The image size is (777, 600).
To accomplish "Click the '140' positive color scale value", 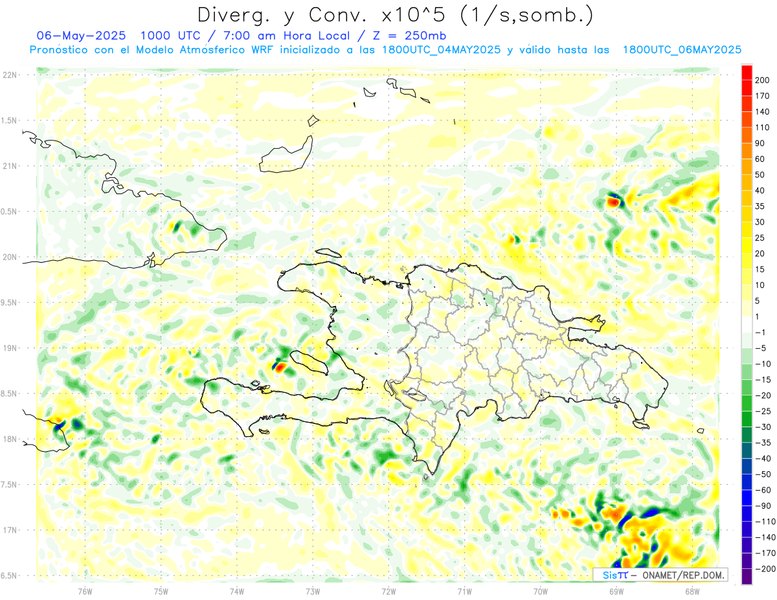I will pos(762,112).
